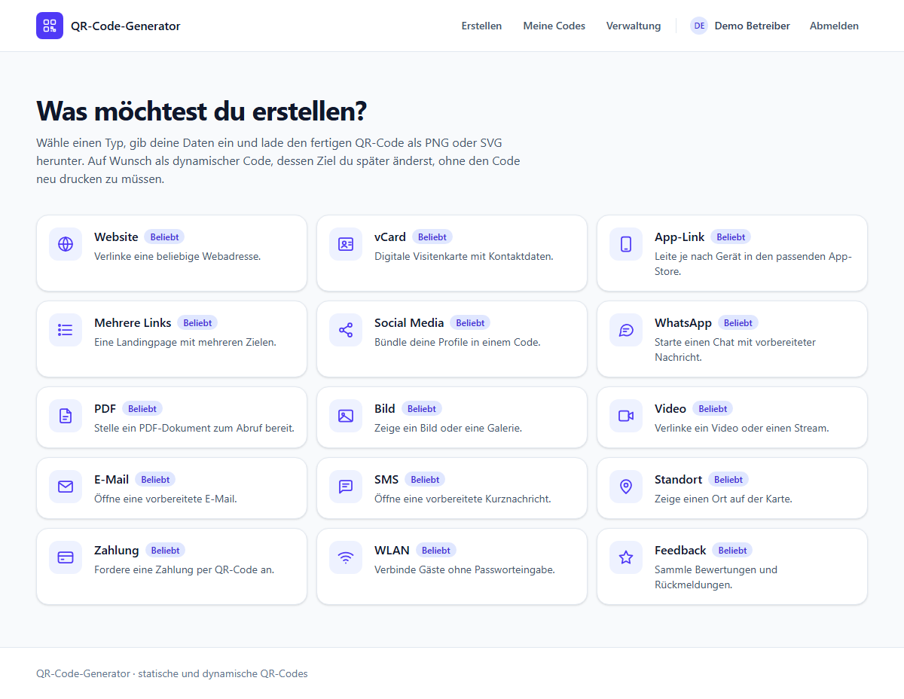Viewport: 904px width, 699px height.
Task: Click the share icon for Social Media
Action: (346, 330)
